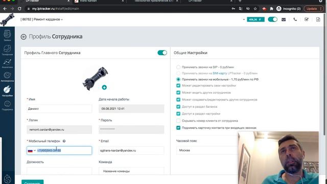The height and width of the screenshot is (184, 327).
Task: Toggle the header availability switch
Action: 272,19
